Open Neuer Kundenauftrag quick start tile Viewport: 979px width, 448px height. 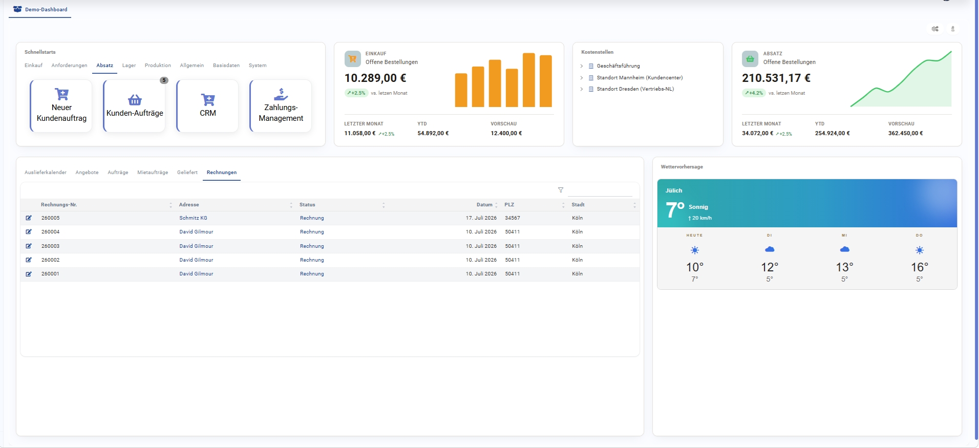pos(61,106)
